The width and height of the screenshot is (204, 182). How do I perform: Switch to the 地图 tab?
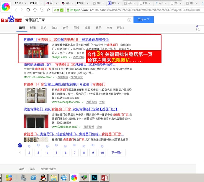coord(99,28)
